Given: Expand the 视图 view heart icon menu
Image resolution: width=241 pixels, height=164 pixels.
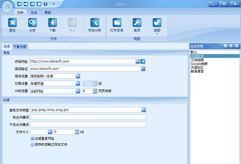Looking at the screenshot, I should [x=157, y=23].
